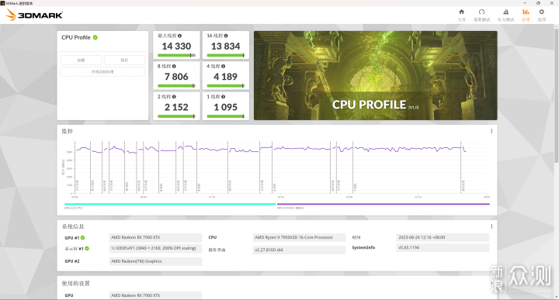Click info icon next to 1 线程
This screenshot has height=300, width=559.
(223, 97)
